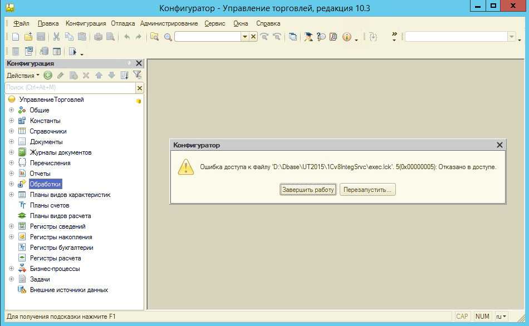Click the Add green plus icon

point(48,75)
